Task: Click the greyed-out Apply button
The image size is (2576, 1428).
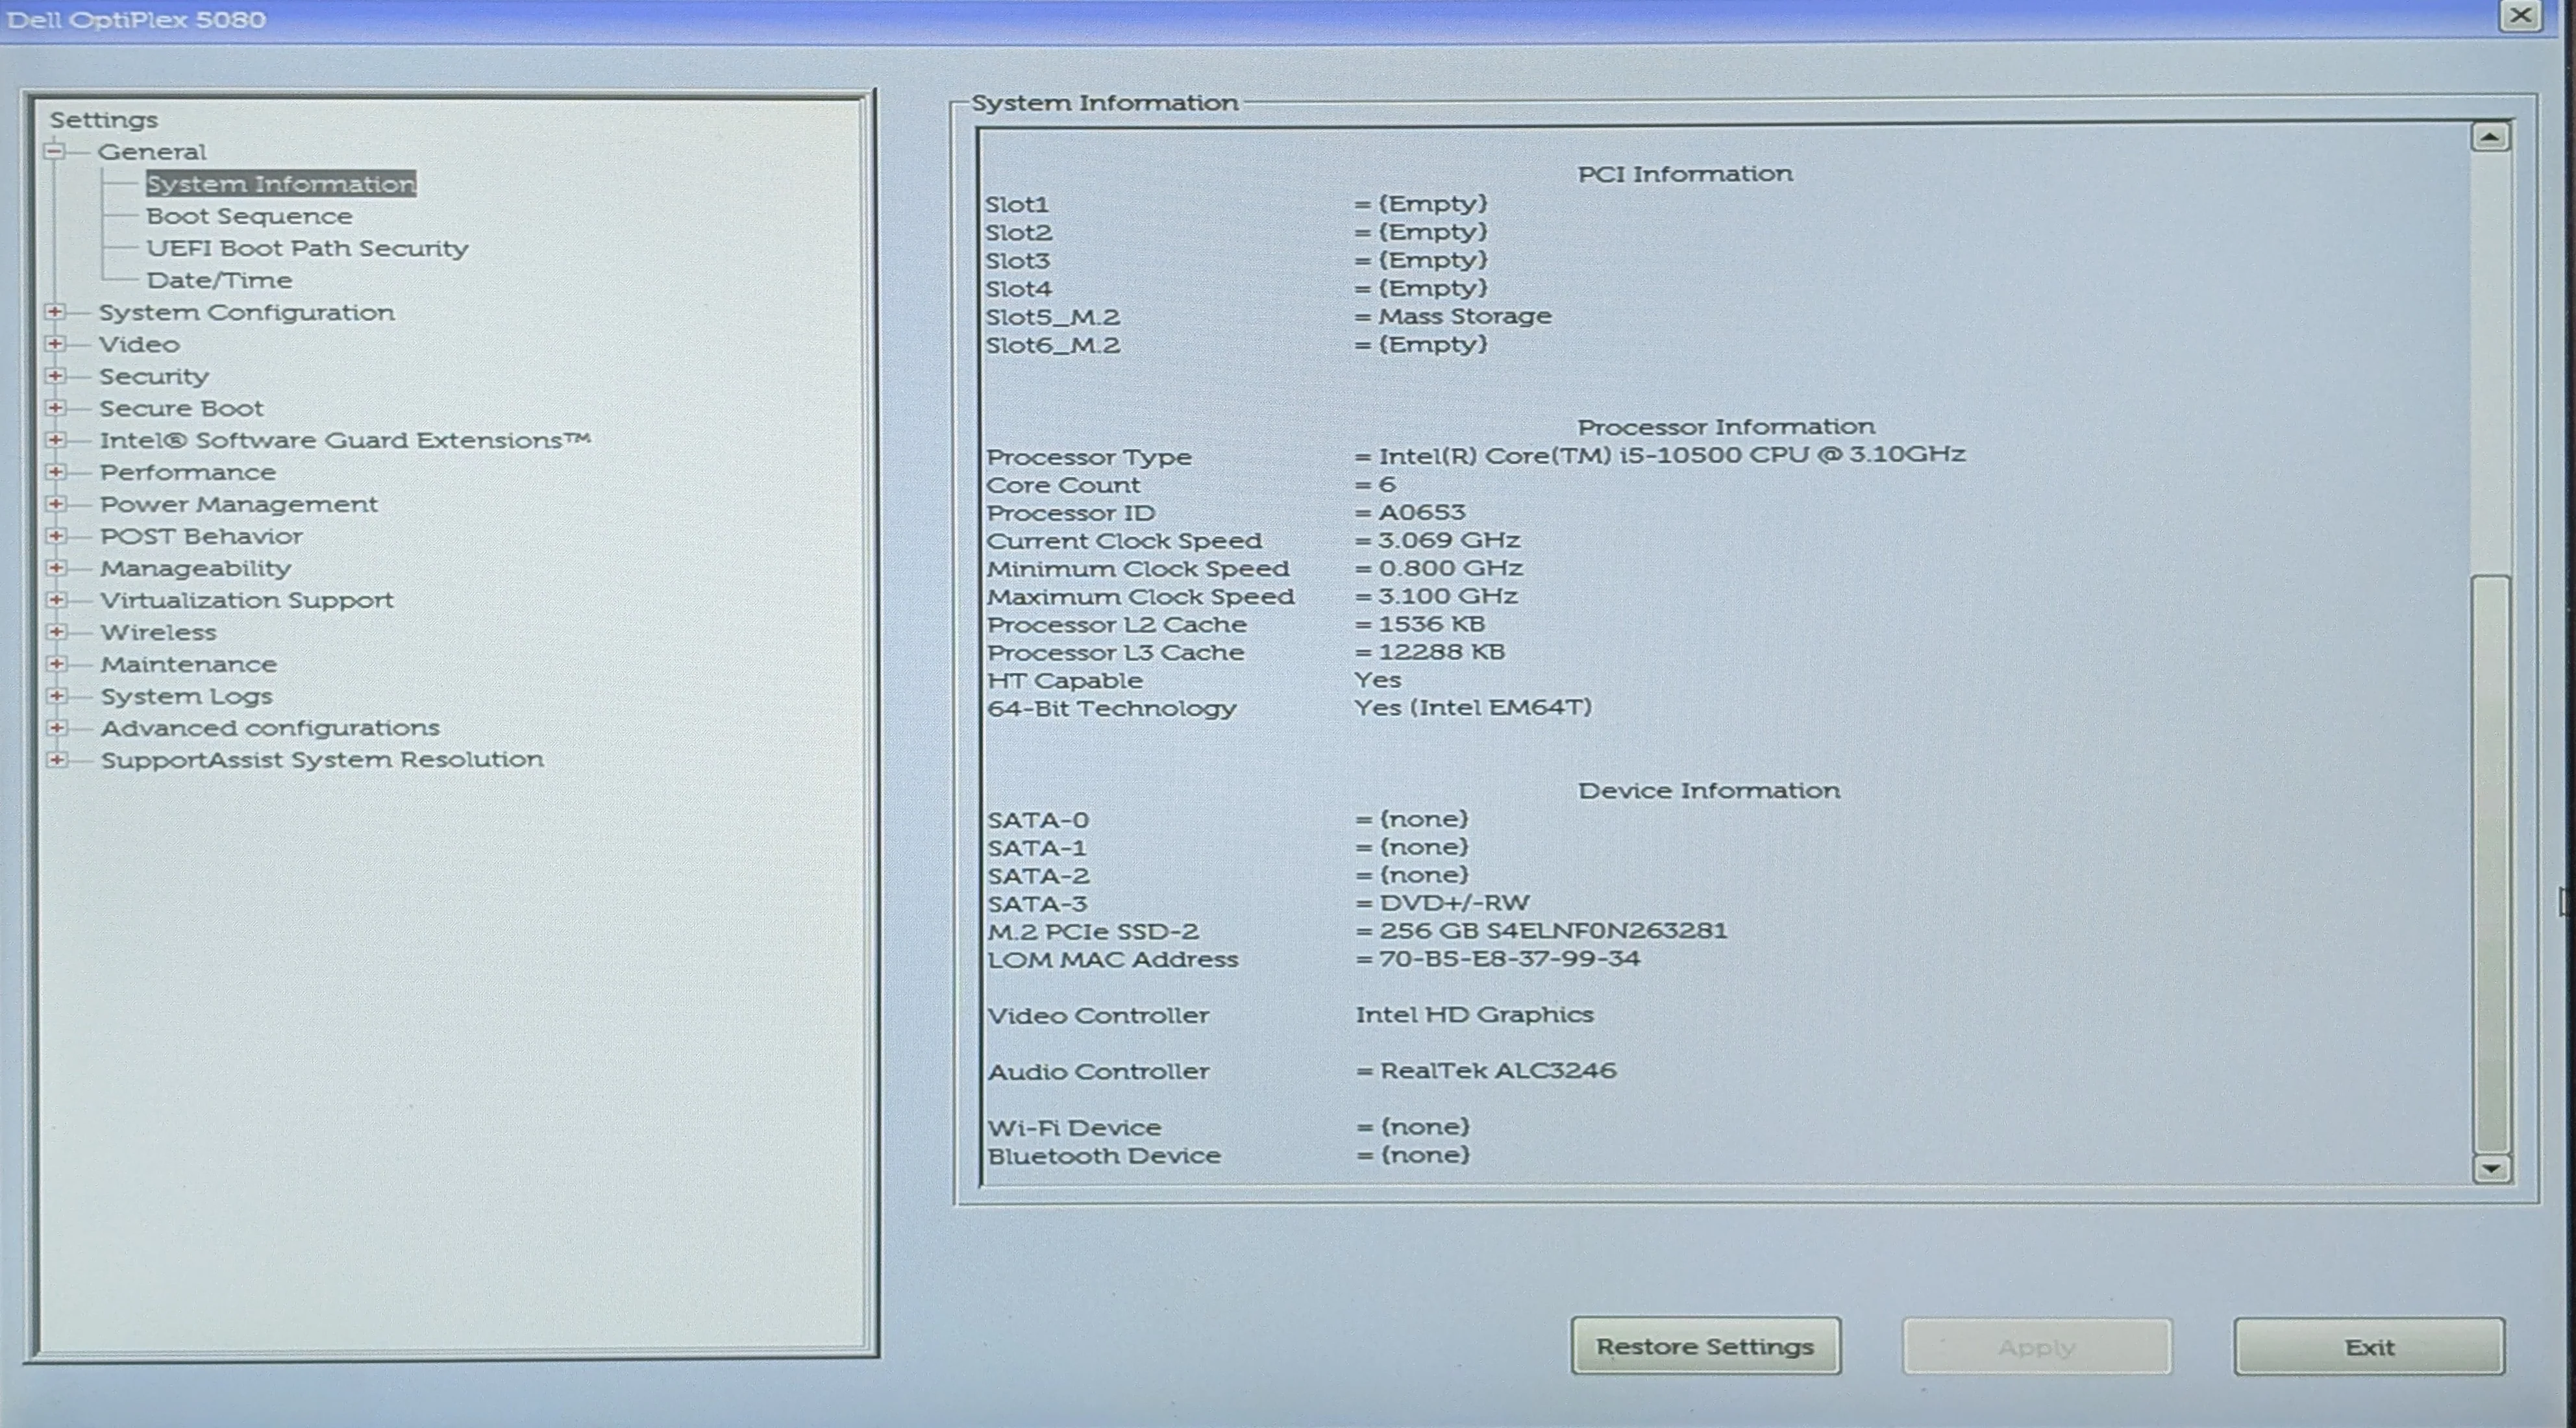Action: tap(2037, 1347)
